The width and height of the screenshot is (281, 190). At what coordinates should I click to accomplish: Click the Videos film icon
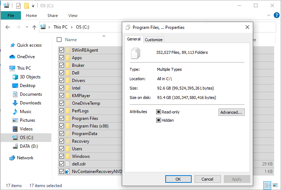click(x=15, y=129)
